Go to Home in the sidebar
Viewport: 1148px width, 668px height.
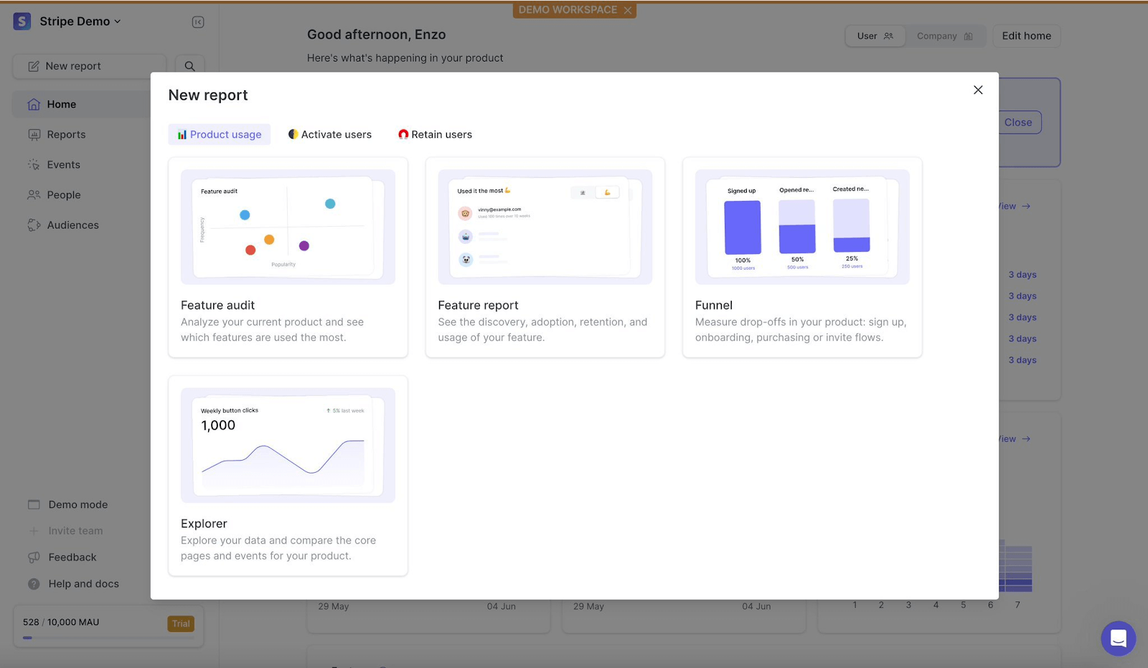tap(62, 104)
